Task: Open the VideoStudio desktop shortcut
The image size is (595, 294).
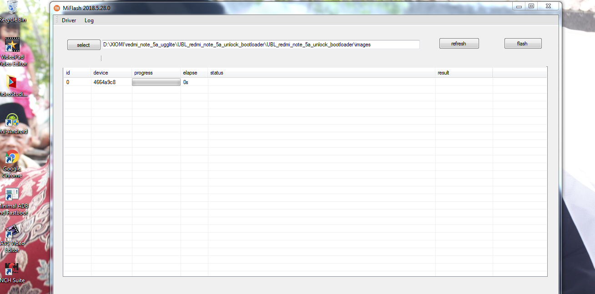Action: (13, 86)
